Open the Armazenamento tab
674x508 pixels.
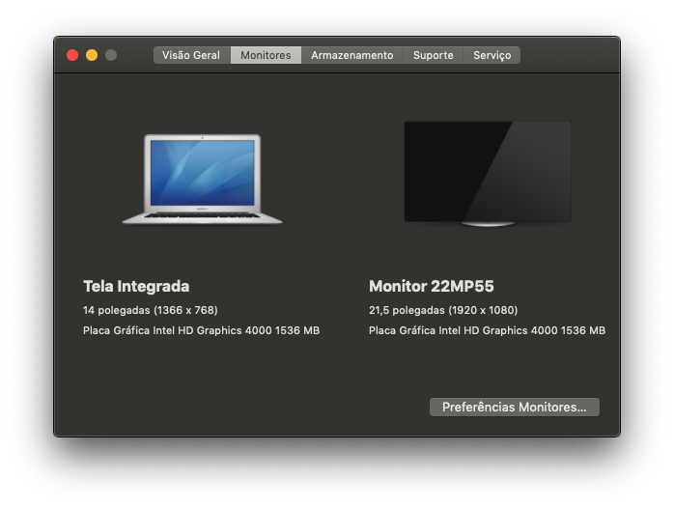coord(352,55)
